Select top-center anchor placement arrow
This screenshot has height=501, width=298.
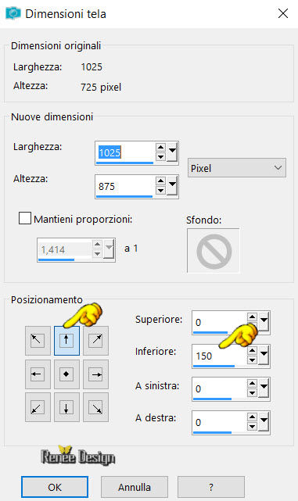pos(66,340)
